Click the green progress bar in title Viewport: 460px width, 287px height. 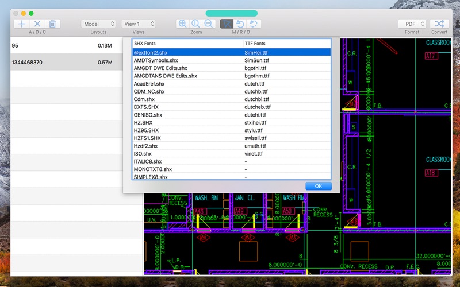click(232, 13)
